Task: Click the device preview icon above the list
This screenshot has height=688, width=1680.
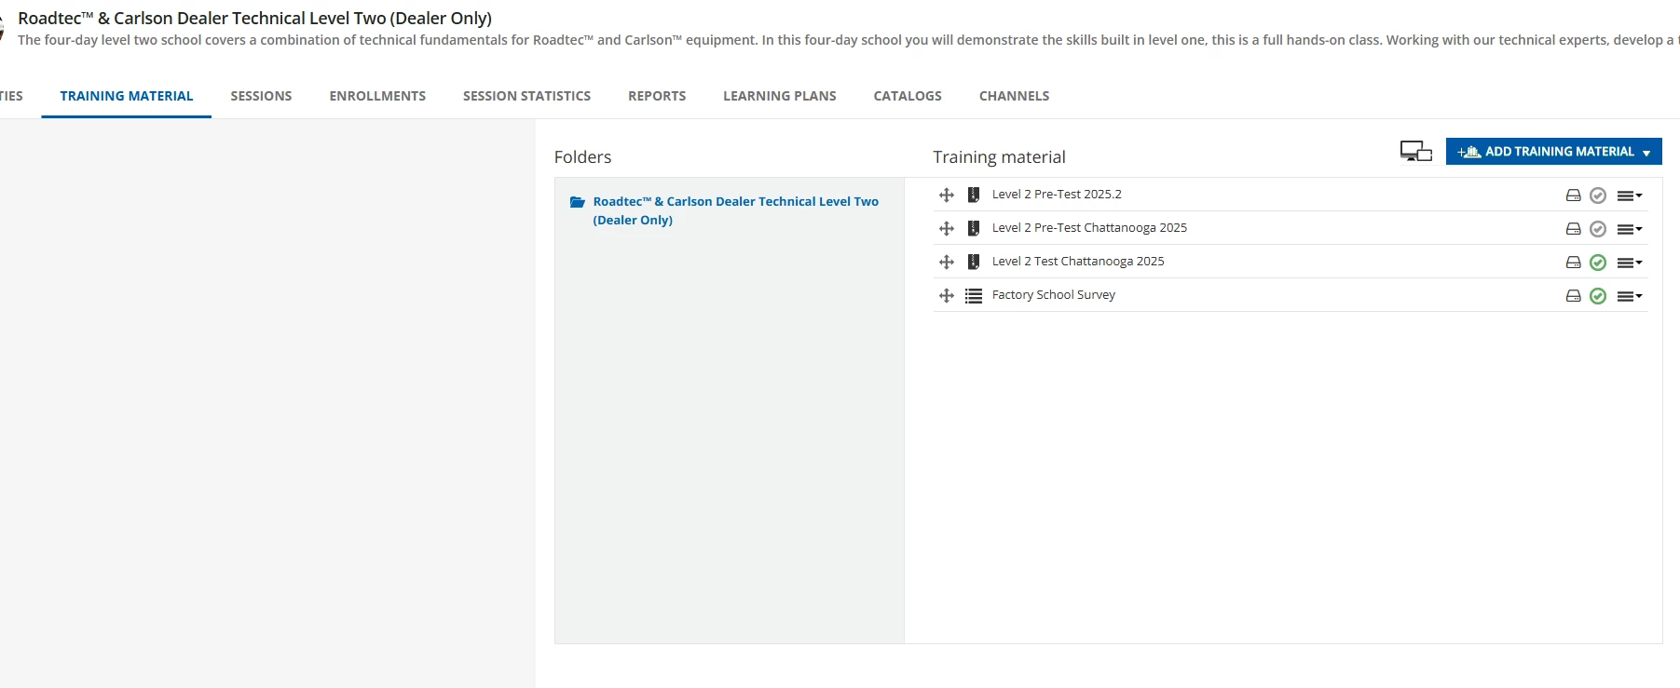Action: (1415, 151)
